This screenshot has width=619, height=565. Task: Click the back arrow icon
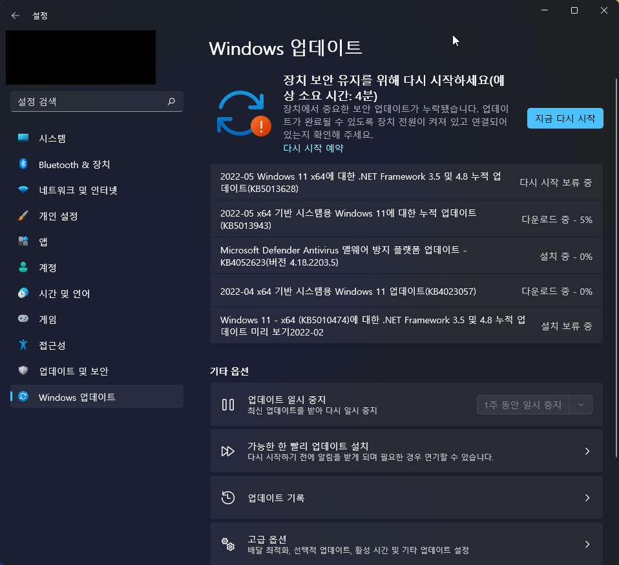tap(16, 16)
